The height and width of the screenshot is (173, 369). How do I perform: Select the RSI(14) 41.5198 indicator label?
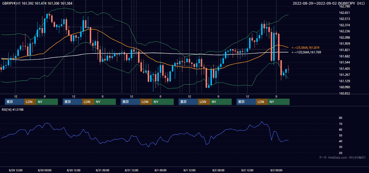(12, 110)
